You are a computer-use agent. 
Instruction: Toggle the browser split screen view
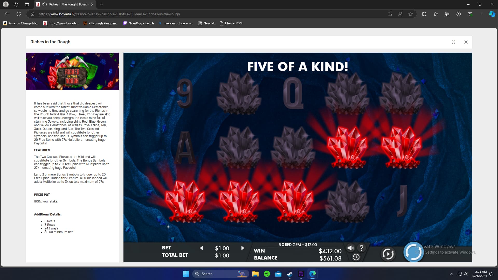(x=424, y=14)
